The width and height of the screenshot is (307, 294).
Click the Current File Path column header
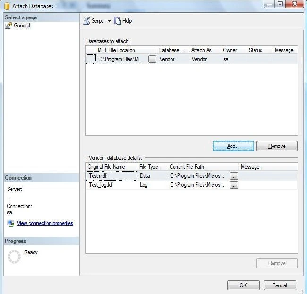pos(203,167)
